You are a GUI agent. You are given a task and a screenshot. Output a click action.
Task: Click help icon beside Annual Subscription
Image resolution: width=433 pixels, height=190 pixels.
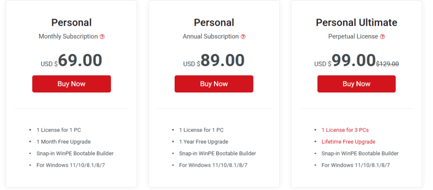[x=243, y=37]
